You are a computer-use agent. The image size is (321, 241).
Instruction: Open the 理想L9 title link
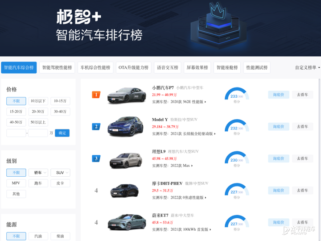[x=159, y=152]
